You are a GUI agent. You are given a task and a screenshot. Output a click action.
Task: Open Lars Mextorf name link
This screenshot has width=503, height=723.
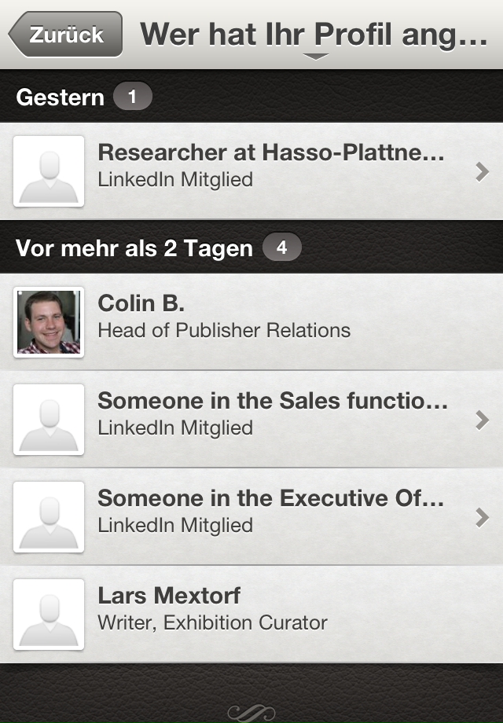(x=169, y=596)
